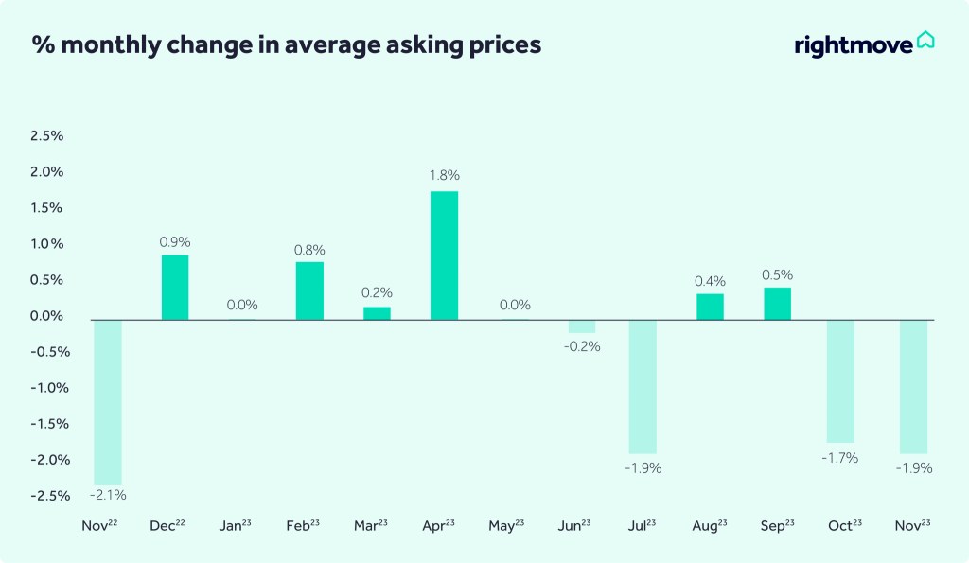The height and width of the screenshot is (563, 969).
Task: Select the Aug 23 bar at 0.4%
Action: click(710, 307)
